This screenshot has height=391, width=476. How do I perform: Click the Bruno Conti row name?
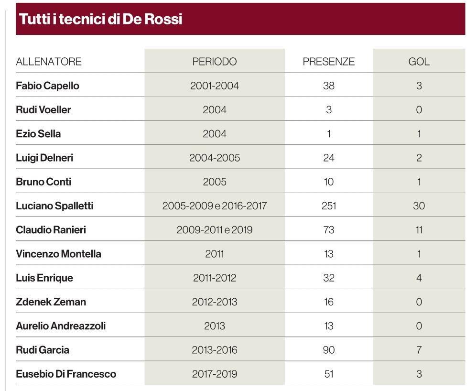[x=43, y=182]
